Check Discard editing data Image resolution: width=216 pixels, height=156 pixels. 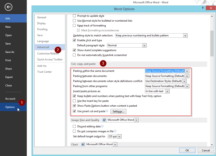74,126
